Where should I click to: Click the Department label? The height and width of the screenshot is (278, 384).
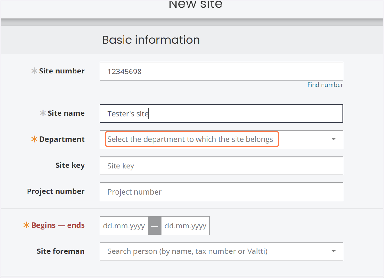[x=62, y=139]
